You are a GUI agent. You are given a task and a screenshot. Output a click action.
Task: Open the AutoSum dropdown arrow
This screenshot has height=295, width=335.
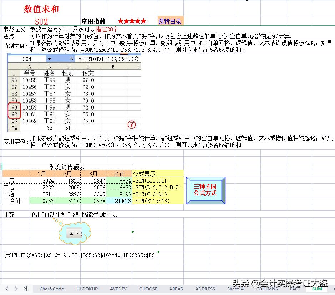pos(78,233)
